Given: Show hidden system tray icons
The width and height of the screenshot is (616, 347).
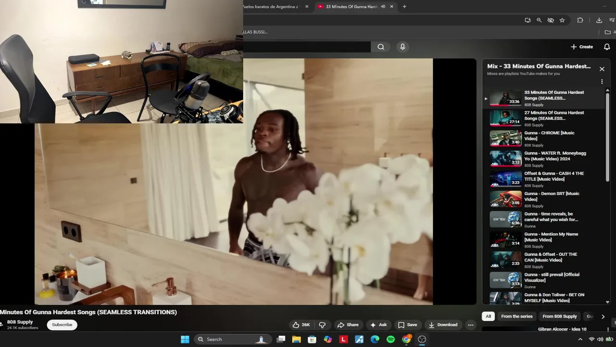Looking at the screenshot, I should (x=580, y=339).
